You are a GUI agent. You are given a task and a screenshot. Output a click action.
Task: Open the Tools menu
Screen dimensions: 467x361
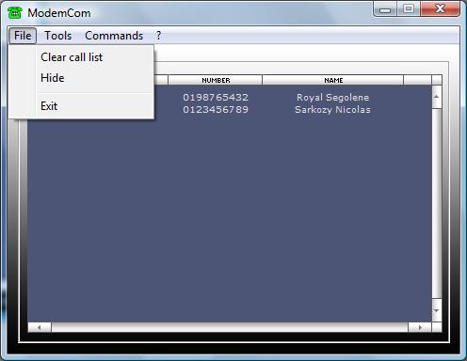(58, 36)
